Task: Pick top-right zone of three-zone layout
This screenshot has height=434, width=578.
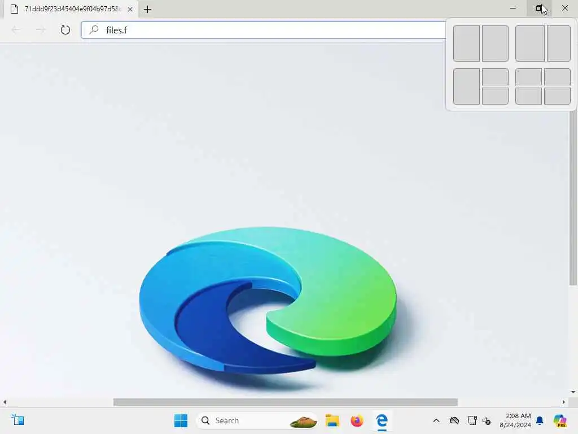Action: click(495, 77)
